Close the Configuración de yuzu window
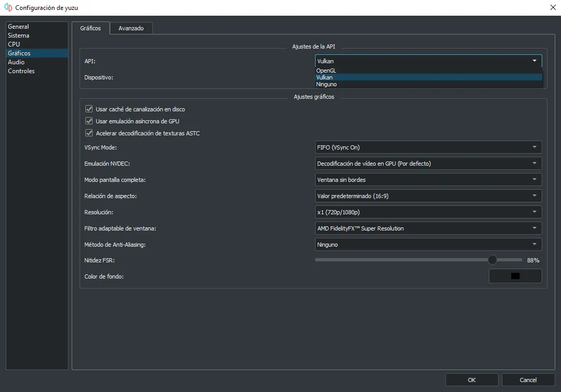 [553, 7]
